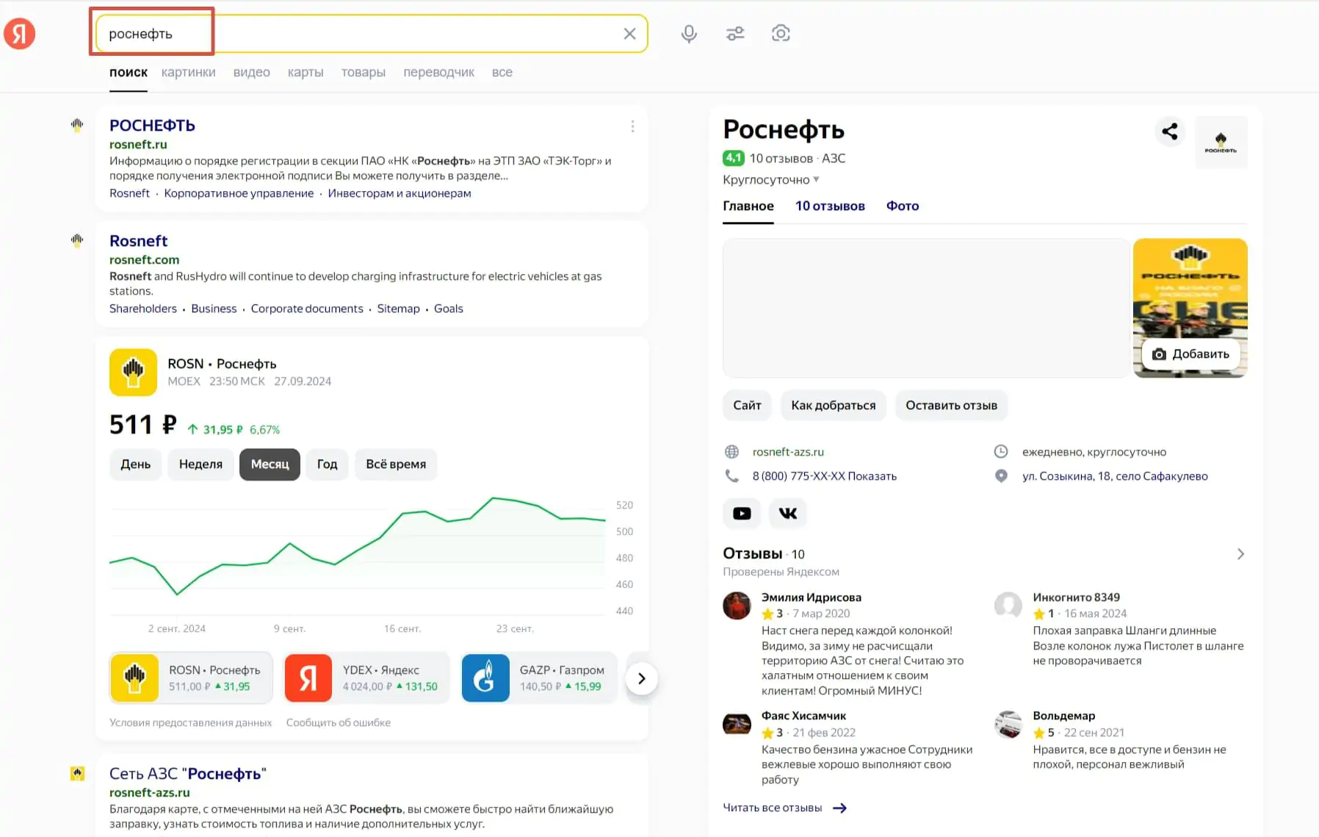Switch to the видео tab
1319x837 pixels.
click(252, 72)
